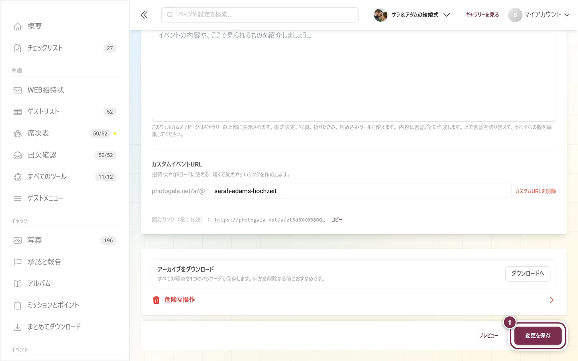Image resolution: width=578 pixels, height=361 pixels.
Task: Click into the welcome message text area
Action: click(x=354, y=75)
